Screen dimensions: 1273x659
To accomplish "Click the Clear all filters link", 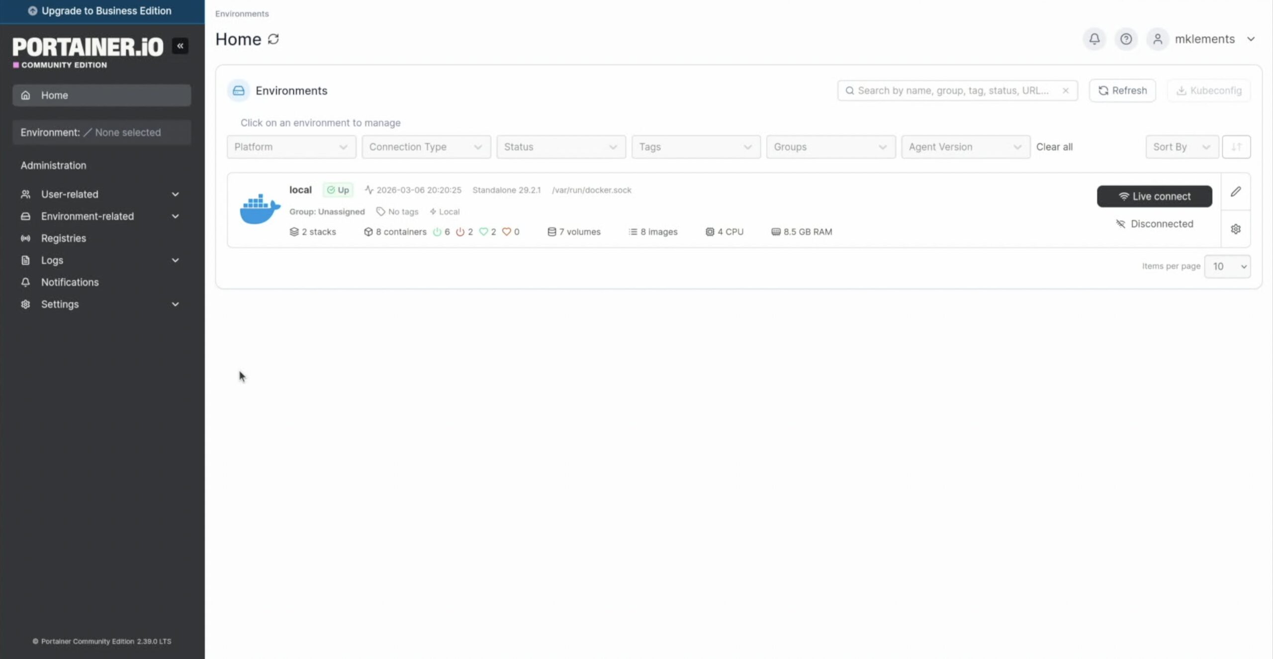I will coord(1054,147).
